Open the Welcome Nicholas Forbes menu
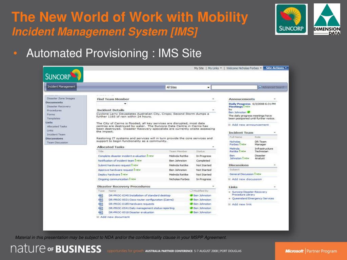Image resolution: width=347 pixels, height=260 pixels. pos(244,68)
